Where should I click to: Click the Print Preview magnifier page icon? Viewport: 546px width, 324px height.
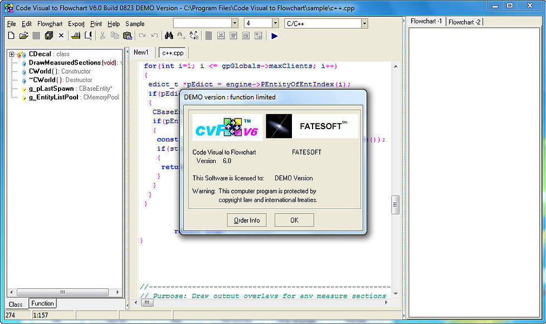[88, 36]
